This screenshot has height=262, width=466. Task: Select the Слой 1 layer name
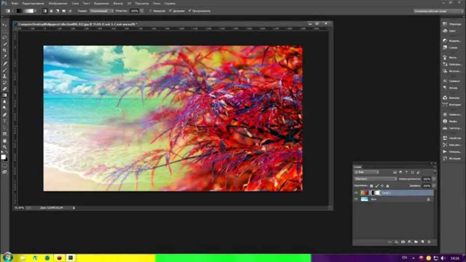(386, 193)
